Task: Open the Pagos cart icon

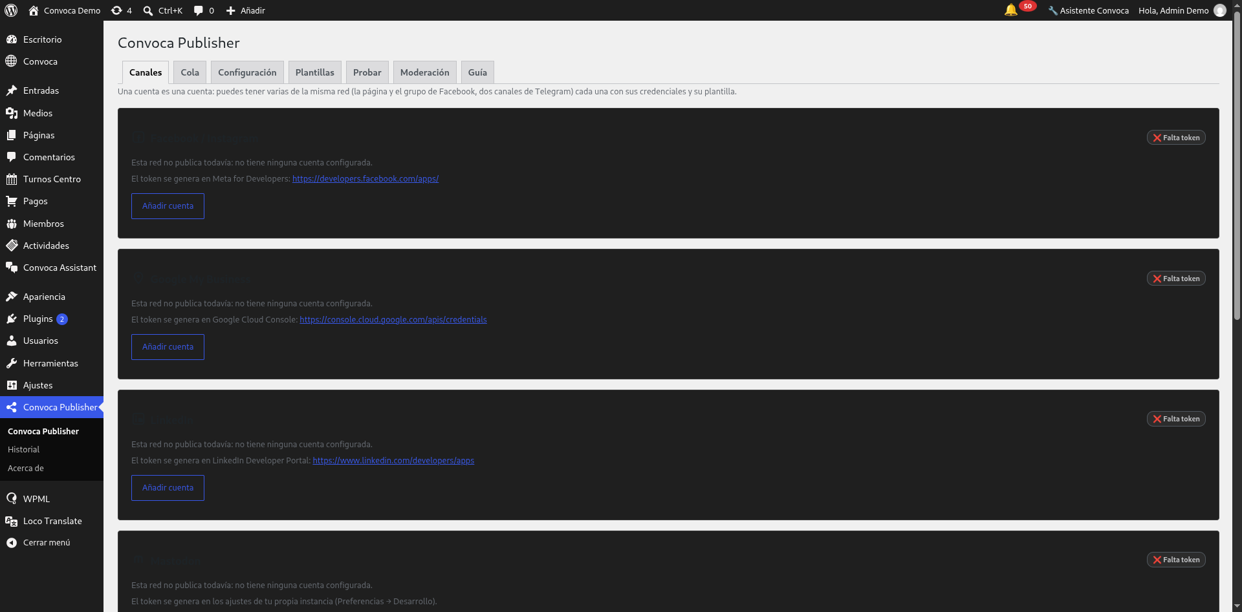Action: point(12,201)
